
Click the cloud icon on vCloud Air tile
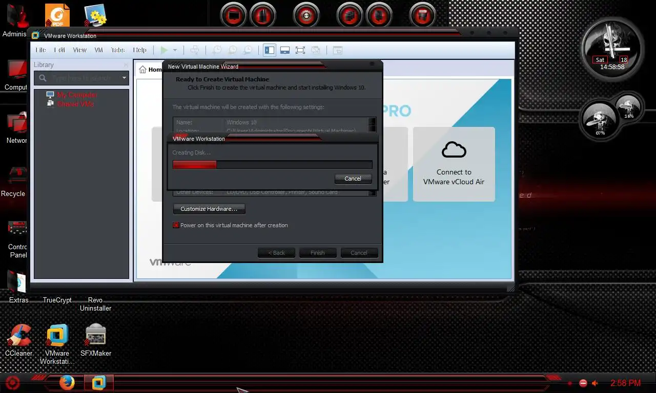(x=454, y=150)
